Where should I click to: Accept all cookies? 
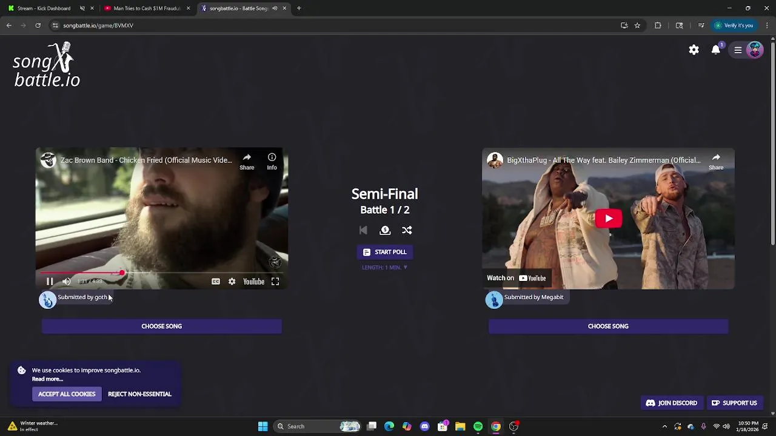pos(67,394)
